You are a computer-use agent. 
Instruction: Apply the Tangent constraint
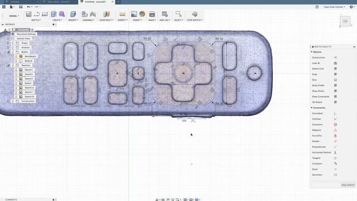tap(335, 158)
